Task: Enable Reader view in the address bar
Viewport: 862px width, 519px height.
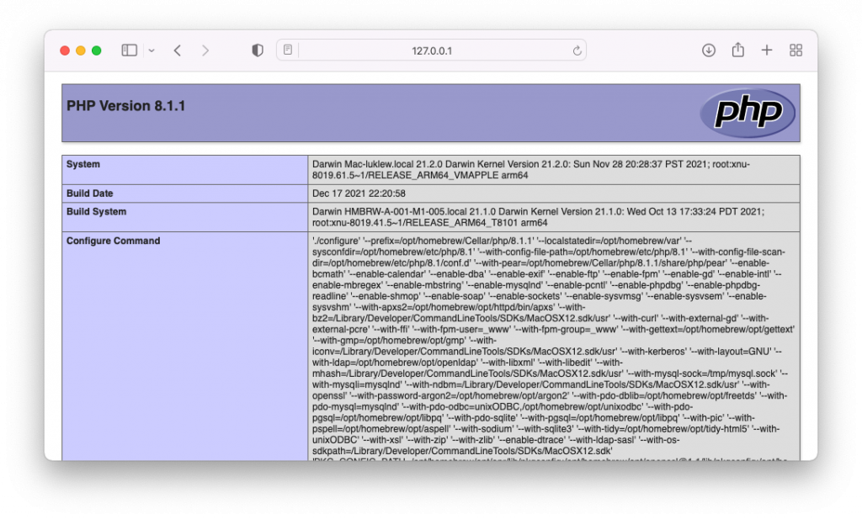Action: click(x=286, y=50)
